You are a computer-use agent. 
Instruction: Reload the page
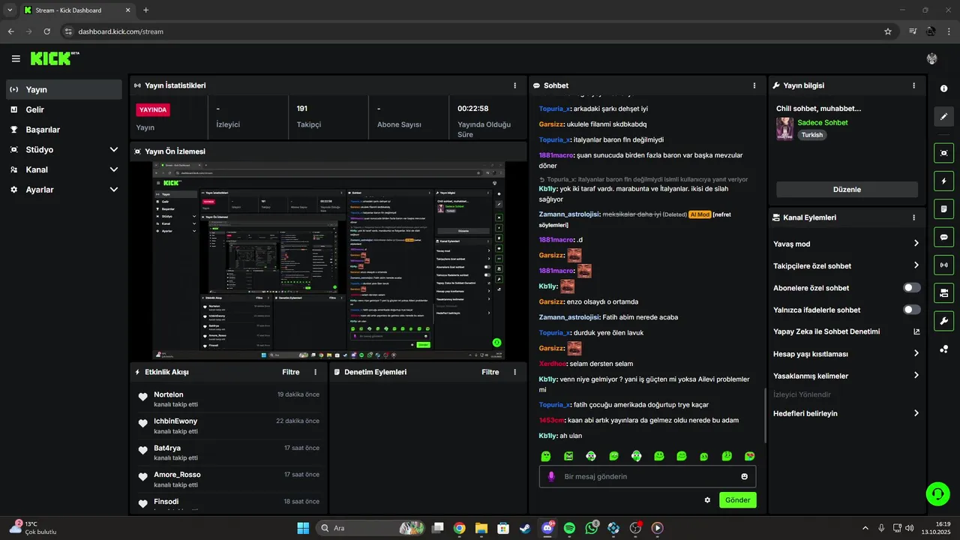click(x=46, y=31)
